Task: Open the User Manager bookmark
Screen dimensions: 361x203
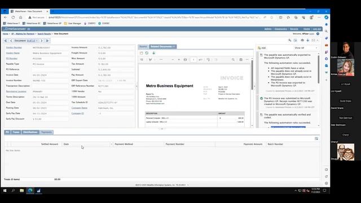Action: click(x=73, y=23)
